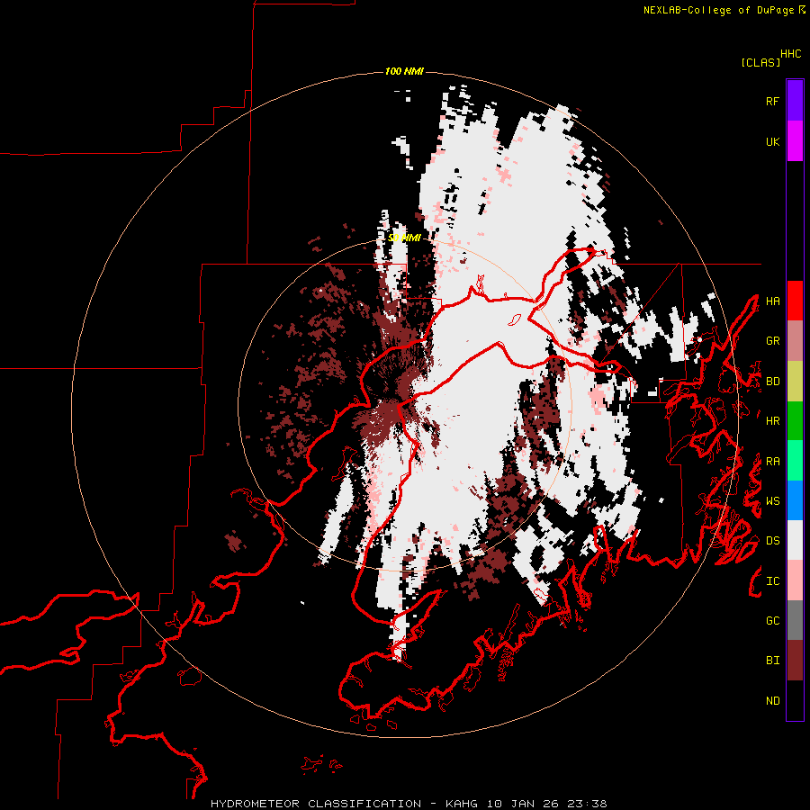Click the 100 NMI range ring label
Viewport: 810px width, 810px height.
tap(404, 71)
